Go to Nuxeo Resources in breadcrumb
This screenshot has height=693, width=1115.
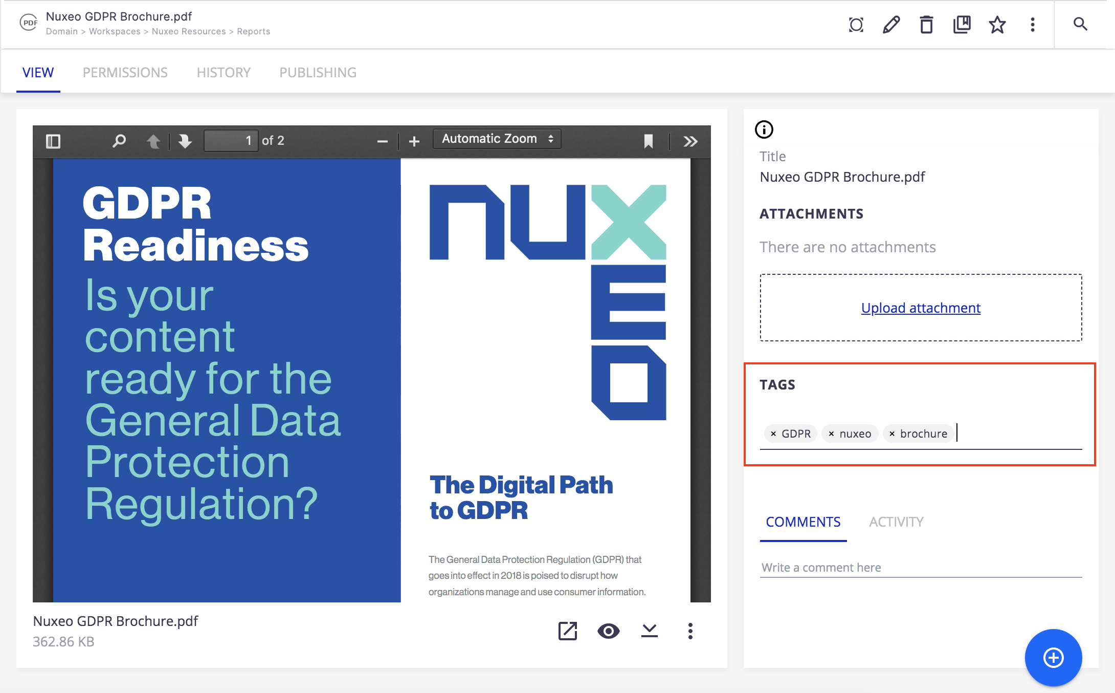[189, 32]
